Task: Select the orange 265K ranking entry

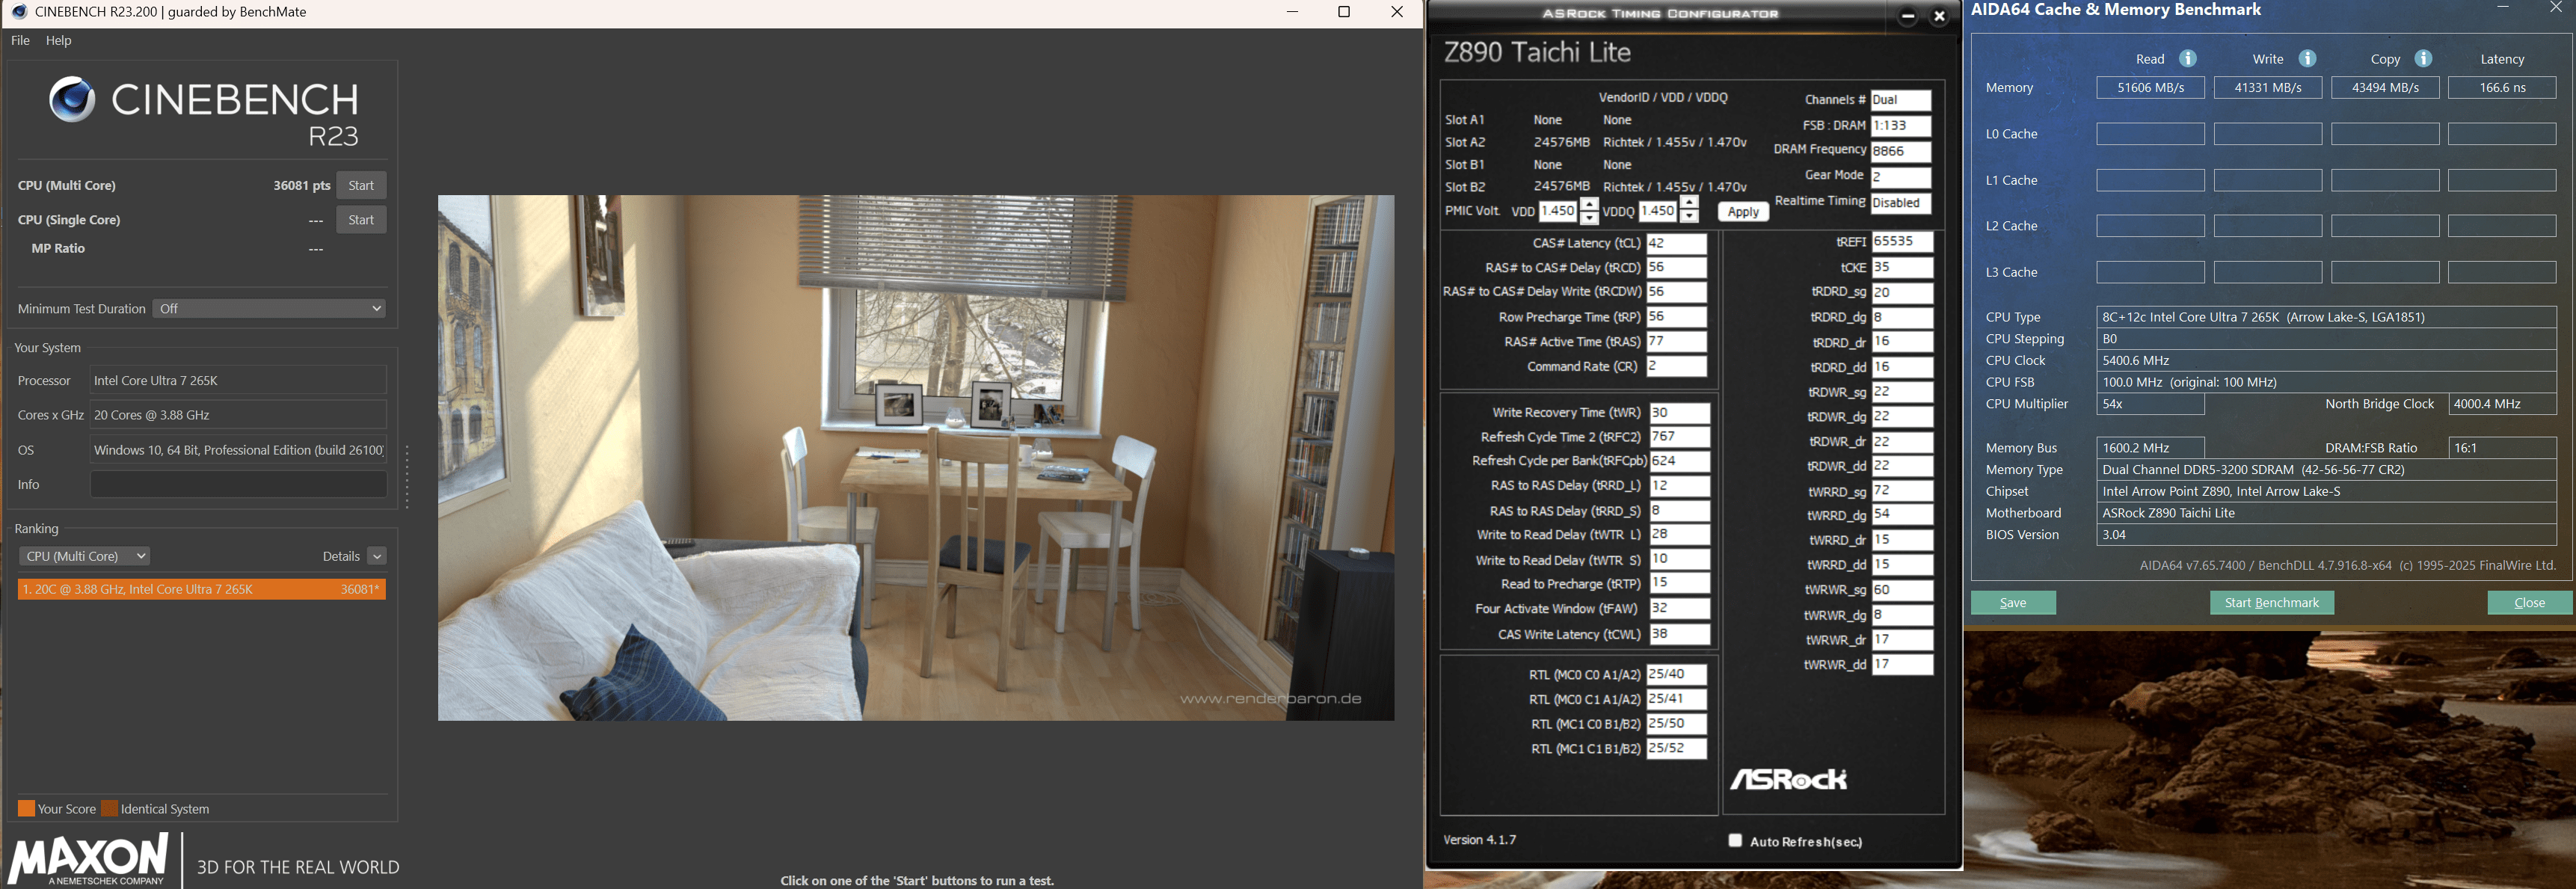Action: tap(201, 590)
